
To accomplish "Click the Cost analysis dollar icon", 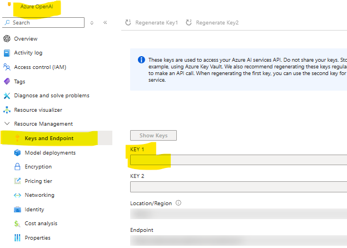I will tap(17, 224).
